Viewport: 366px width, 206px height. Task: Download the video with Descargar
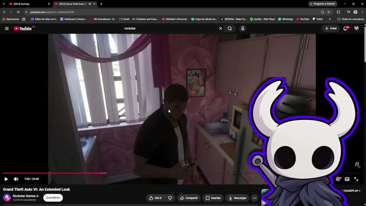click(237, 198)
